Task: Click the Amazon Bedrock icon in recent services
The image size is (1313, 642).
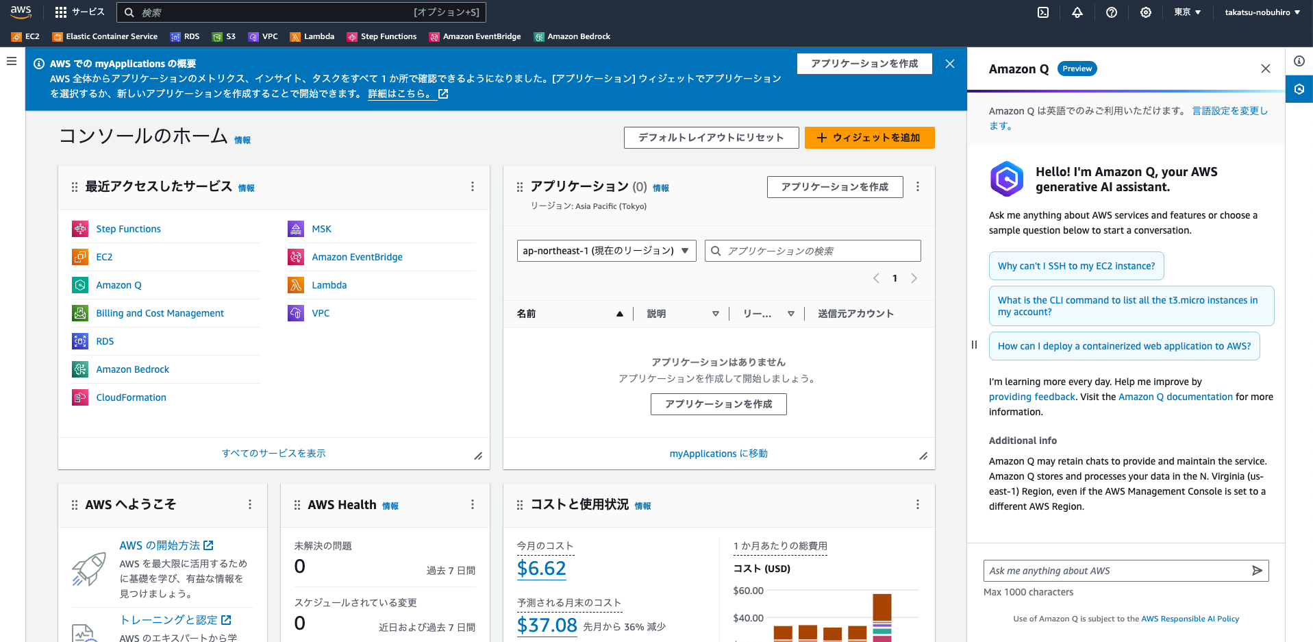Action: pyautogui.click(x=80, y=369)
